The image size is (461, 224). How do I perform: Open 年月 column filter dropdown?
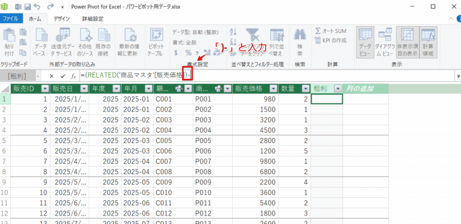(x=149, y=88)
